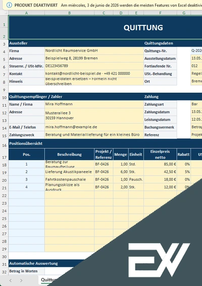Click the Ort label cell
Screen dimensions: 202x286
(160, 81)
